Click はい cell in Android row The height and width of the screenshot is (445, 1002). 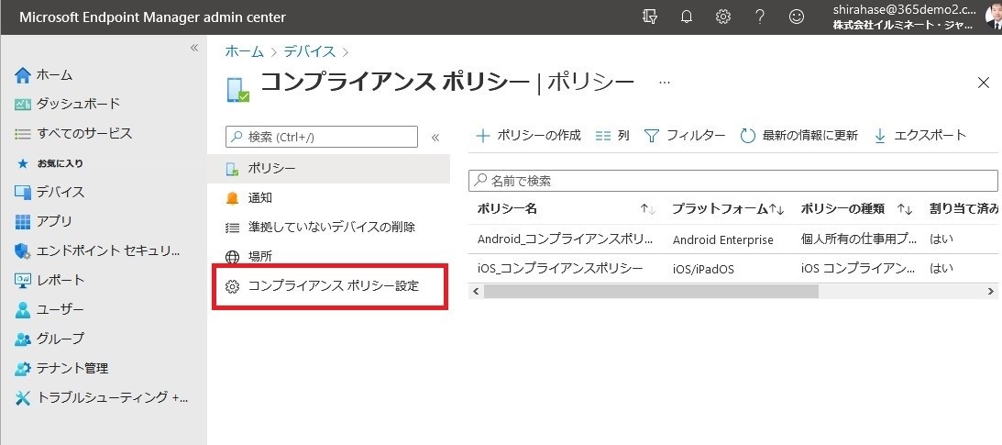941,239
